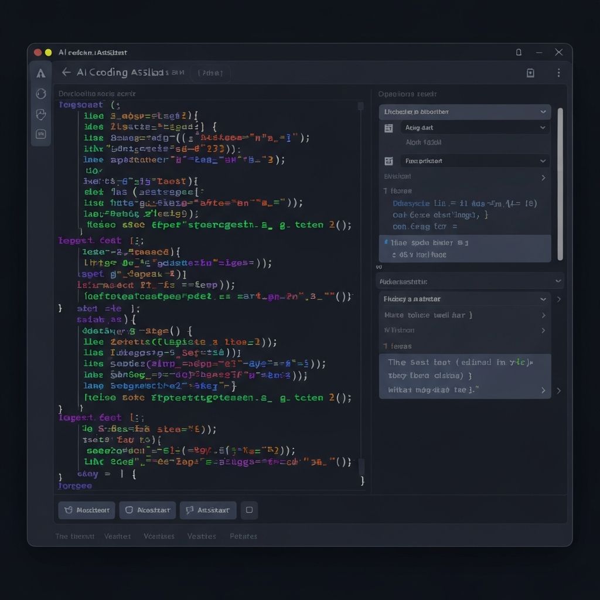Select the AI Assistant logo icon

pos(40,73)
